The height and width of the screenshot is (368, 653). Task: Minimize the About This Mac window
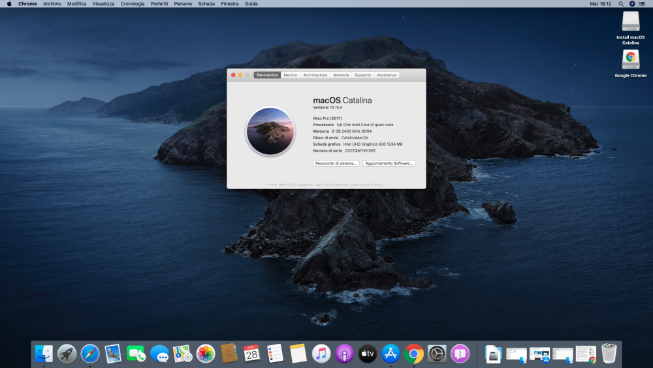[240, 75]
